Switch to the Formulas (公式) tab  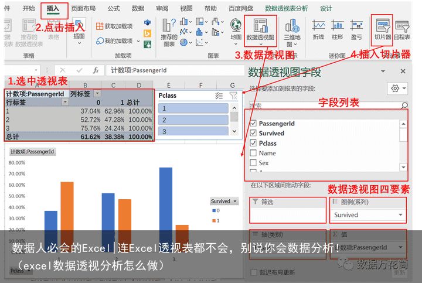[x=114, y=9]
